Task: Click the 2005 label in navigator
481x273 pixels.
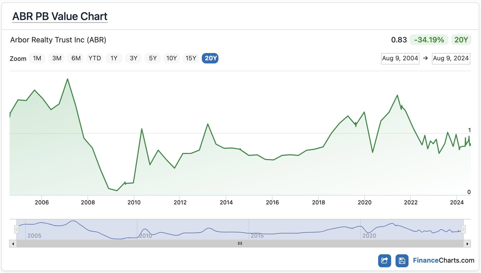Action: click(x=34, y=236)
